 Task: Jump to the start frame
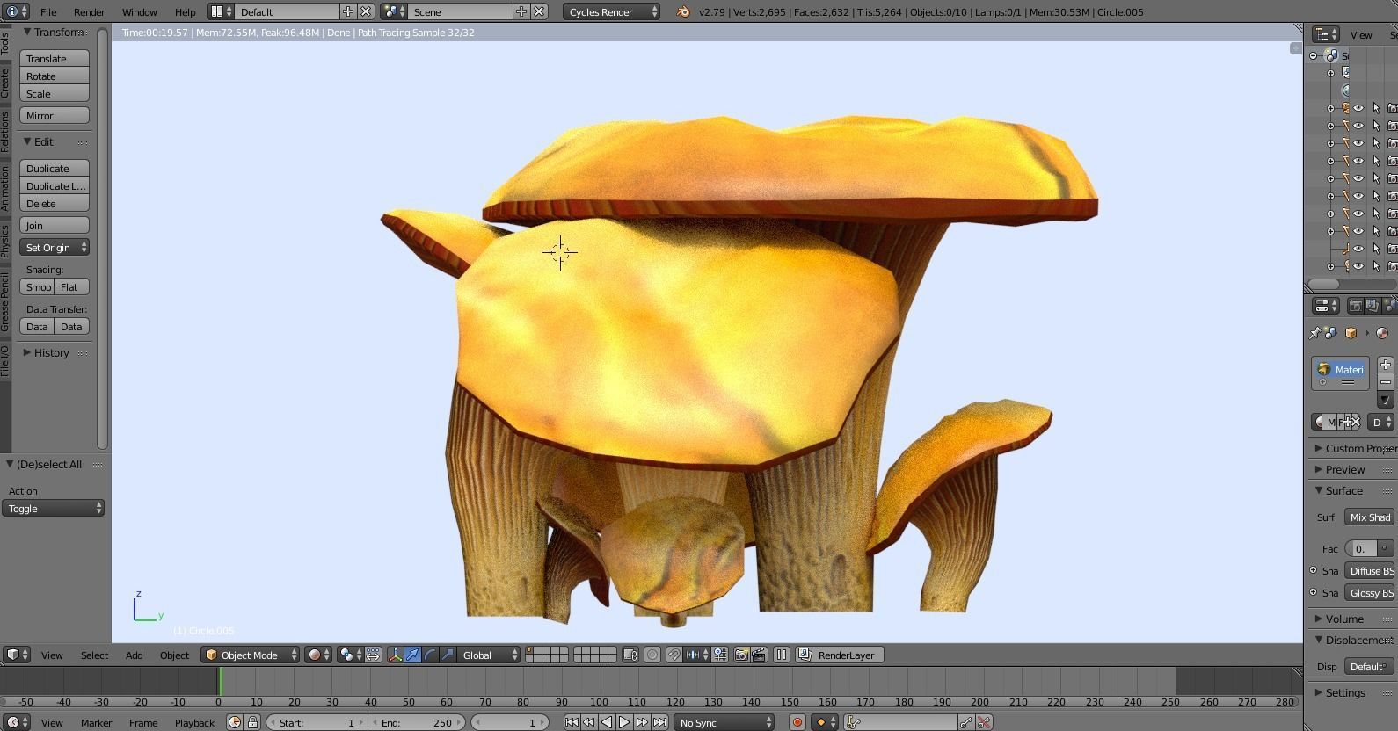tap(572, 722)
